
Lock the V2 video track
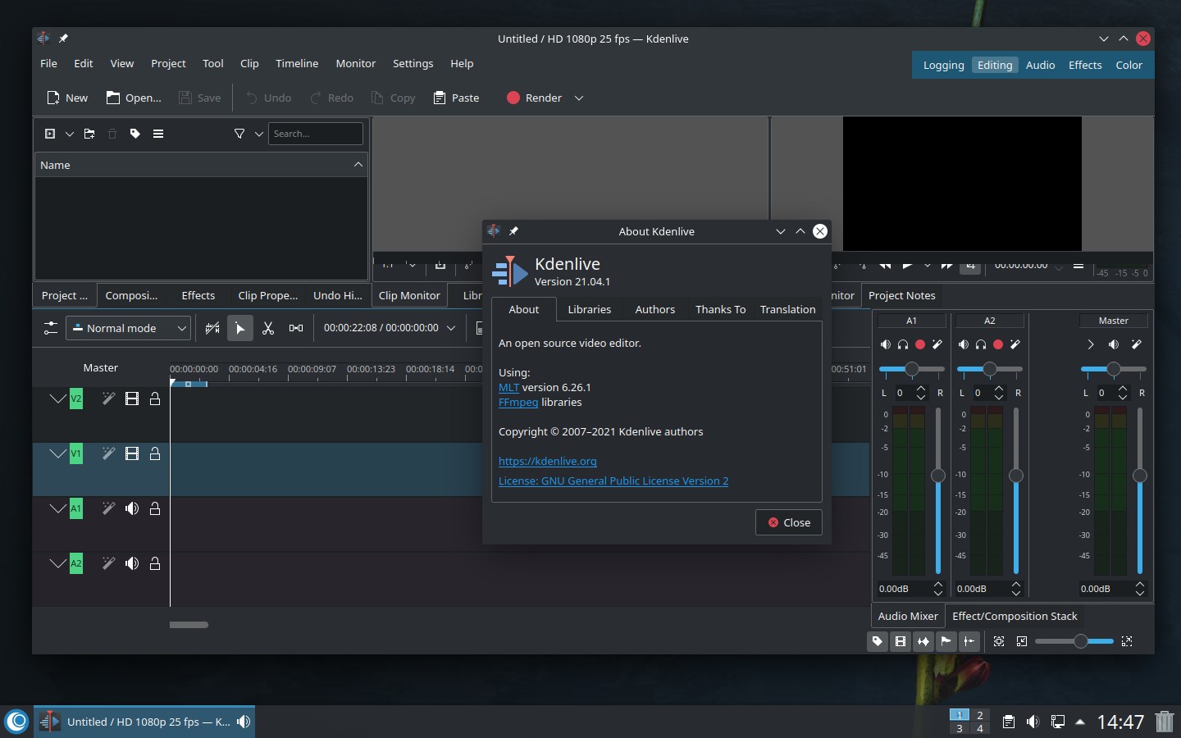[x=155, y=399]
